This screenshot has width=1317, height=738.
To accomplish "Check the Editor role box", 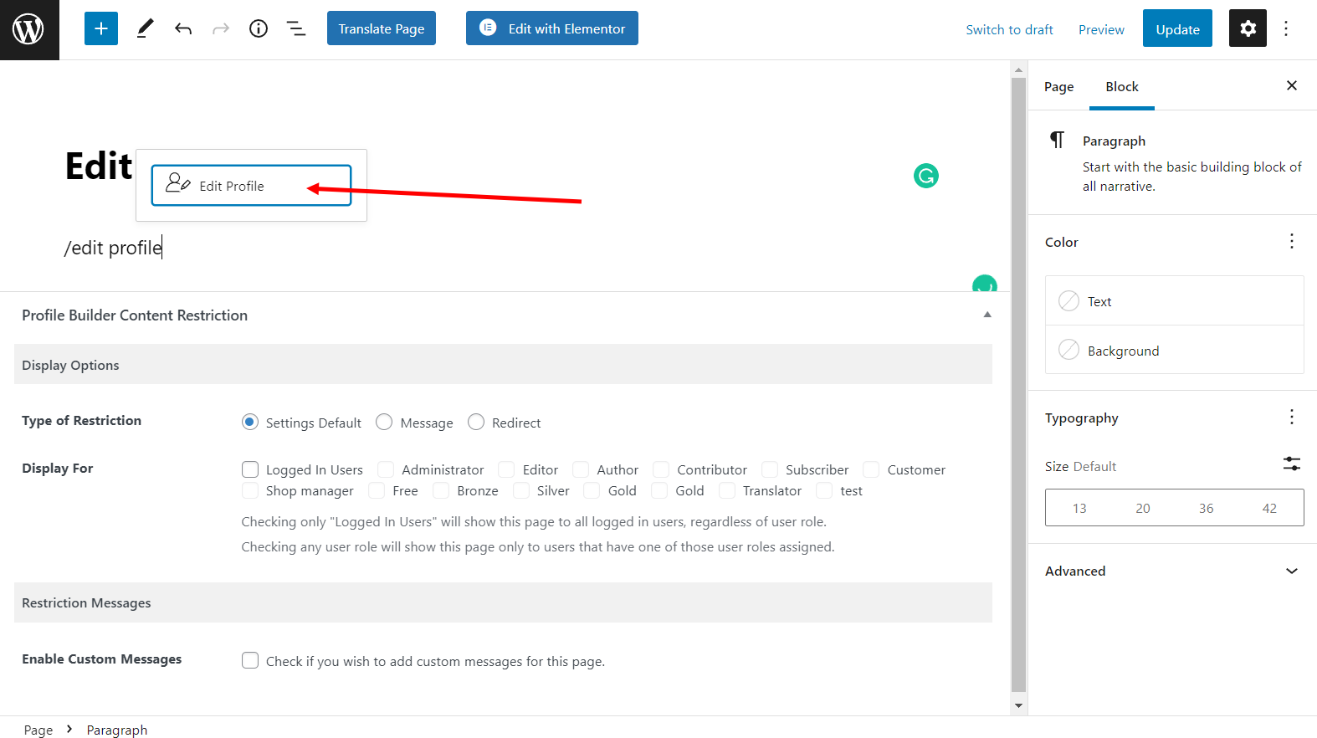I will click(x=506, y=469).
